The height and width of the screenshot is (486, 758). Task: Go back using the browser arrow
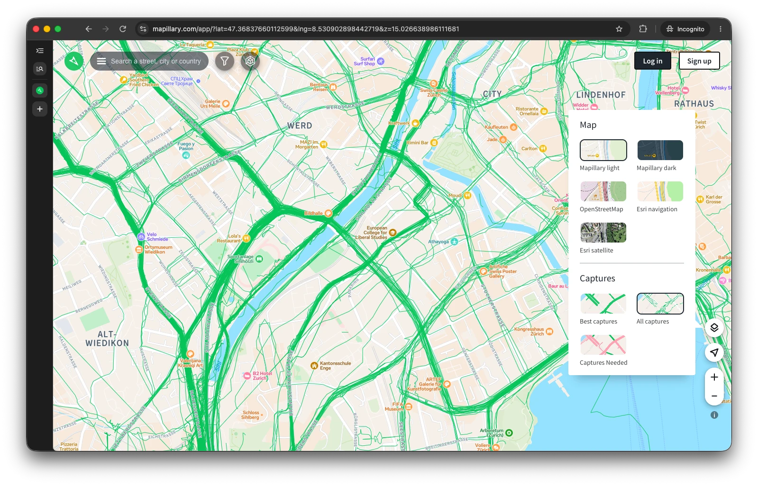pos(89,29)
